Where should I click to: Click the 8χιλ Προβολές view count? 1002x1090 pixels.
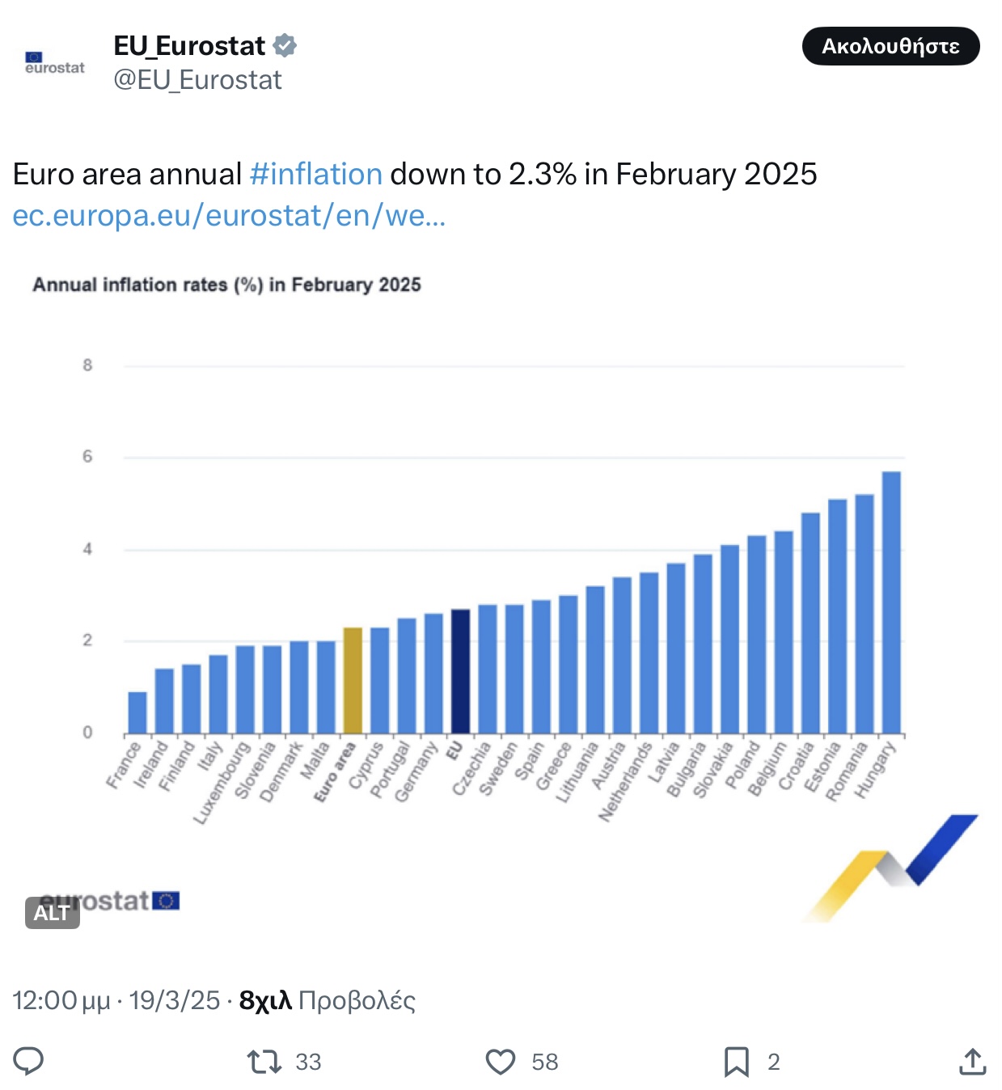[x=328, y=1000]
